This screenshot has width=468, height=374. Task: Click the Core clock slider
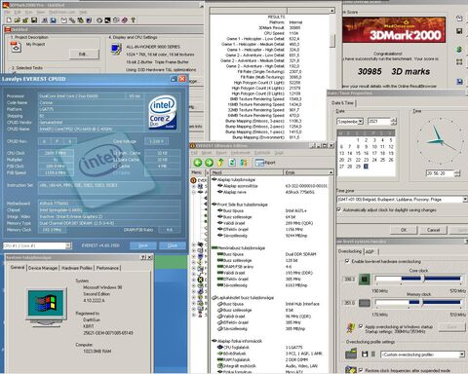[x=418, y=279]
